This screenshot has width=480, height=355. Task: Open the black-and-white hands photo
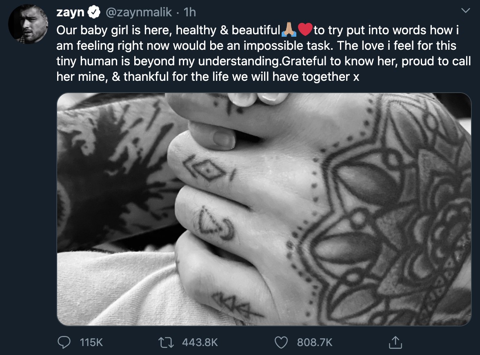click(x=264, y=209)
